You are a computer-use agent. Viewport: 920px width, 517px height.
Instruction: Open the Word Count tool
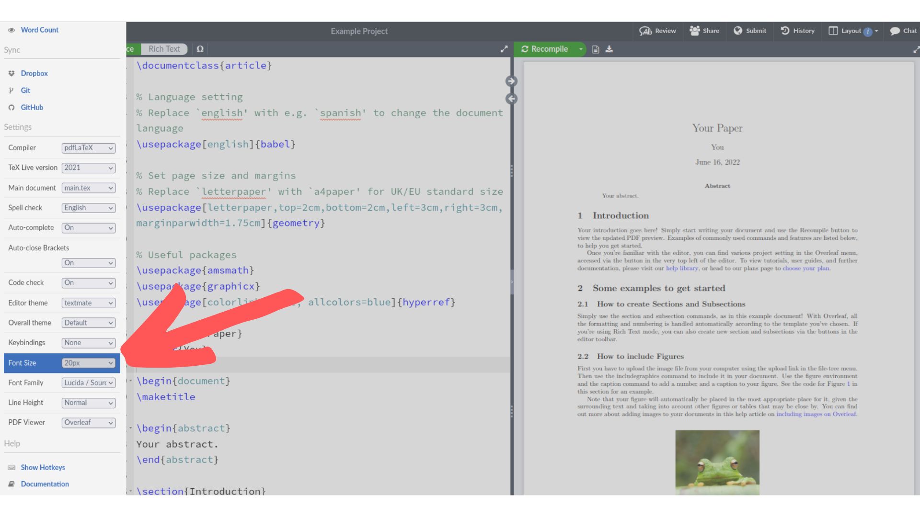click(x=40, y=30)
